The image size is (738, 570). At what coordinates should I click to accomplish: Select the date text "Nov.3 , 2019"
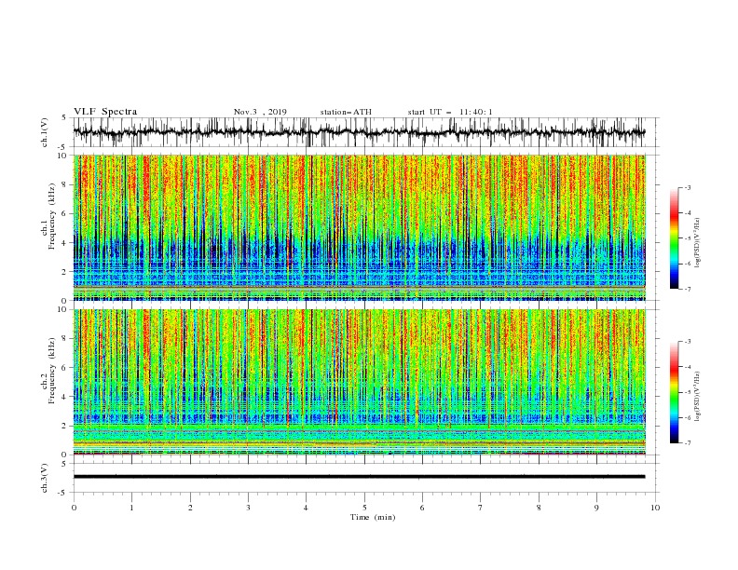(x=260, y=112)
